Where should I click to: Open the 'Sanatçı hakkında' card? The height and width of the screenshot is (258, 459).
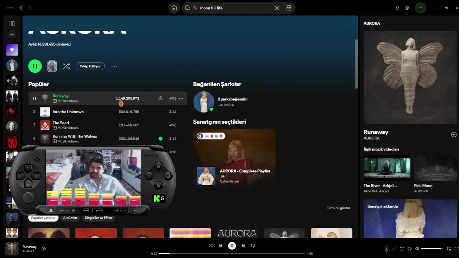(x=410, y=219)
